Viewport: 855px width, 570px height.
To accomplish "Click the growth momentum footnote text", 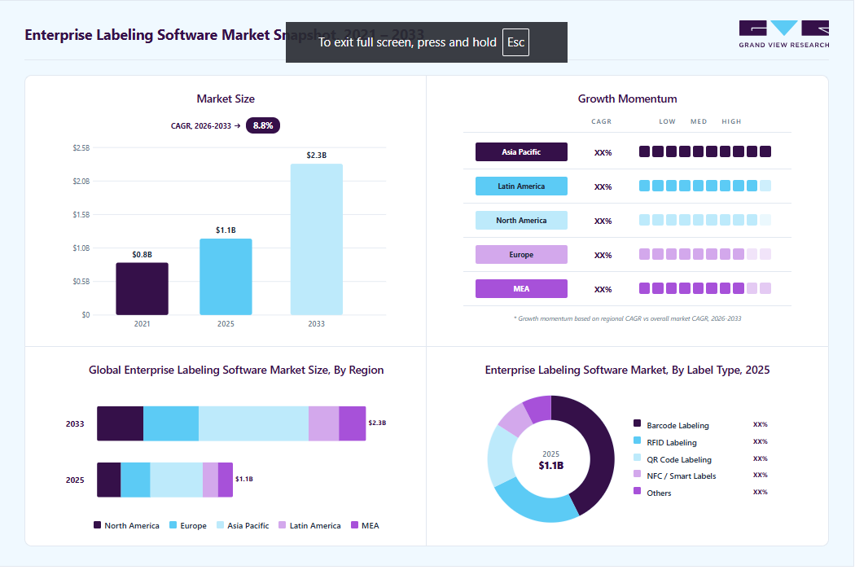I will coord(627,318).
